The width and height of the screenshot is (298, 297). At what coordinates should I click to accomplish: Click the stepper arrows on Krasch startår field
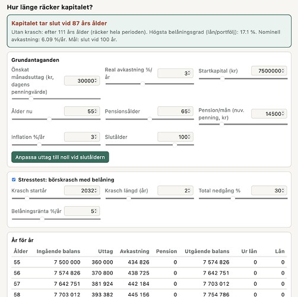coord(96,191)
